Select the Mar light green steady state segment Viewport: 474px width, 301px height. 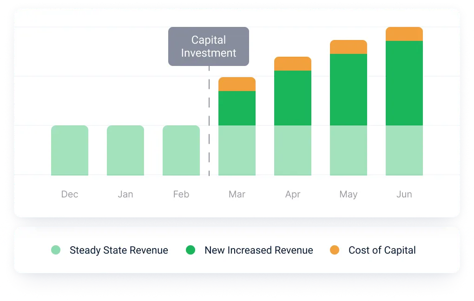[x=237, y=150]
